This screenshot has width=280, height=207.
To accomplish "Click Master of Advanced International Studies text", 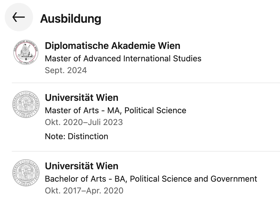I will tap(123, 58).
